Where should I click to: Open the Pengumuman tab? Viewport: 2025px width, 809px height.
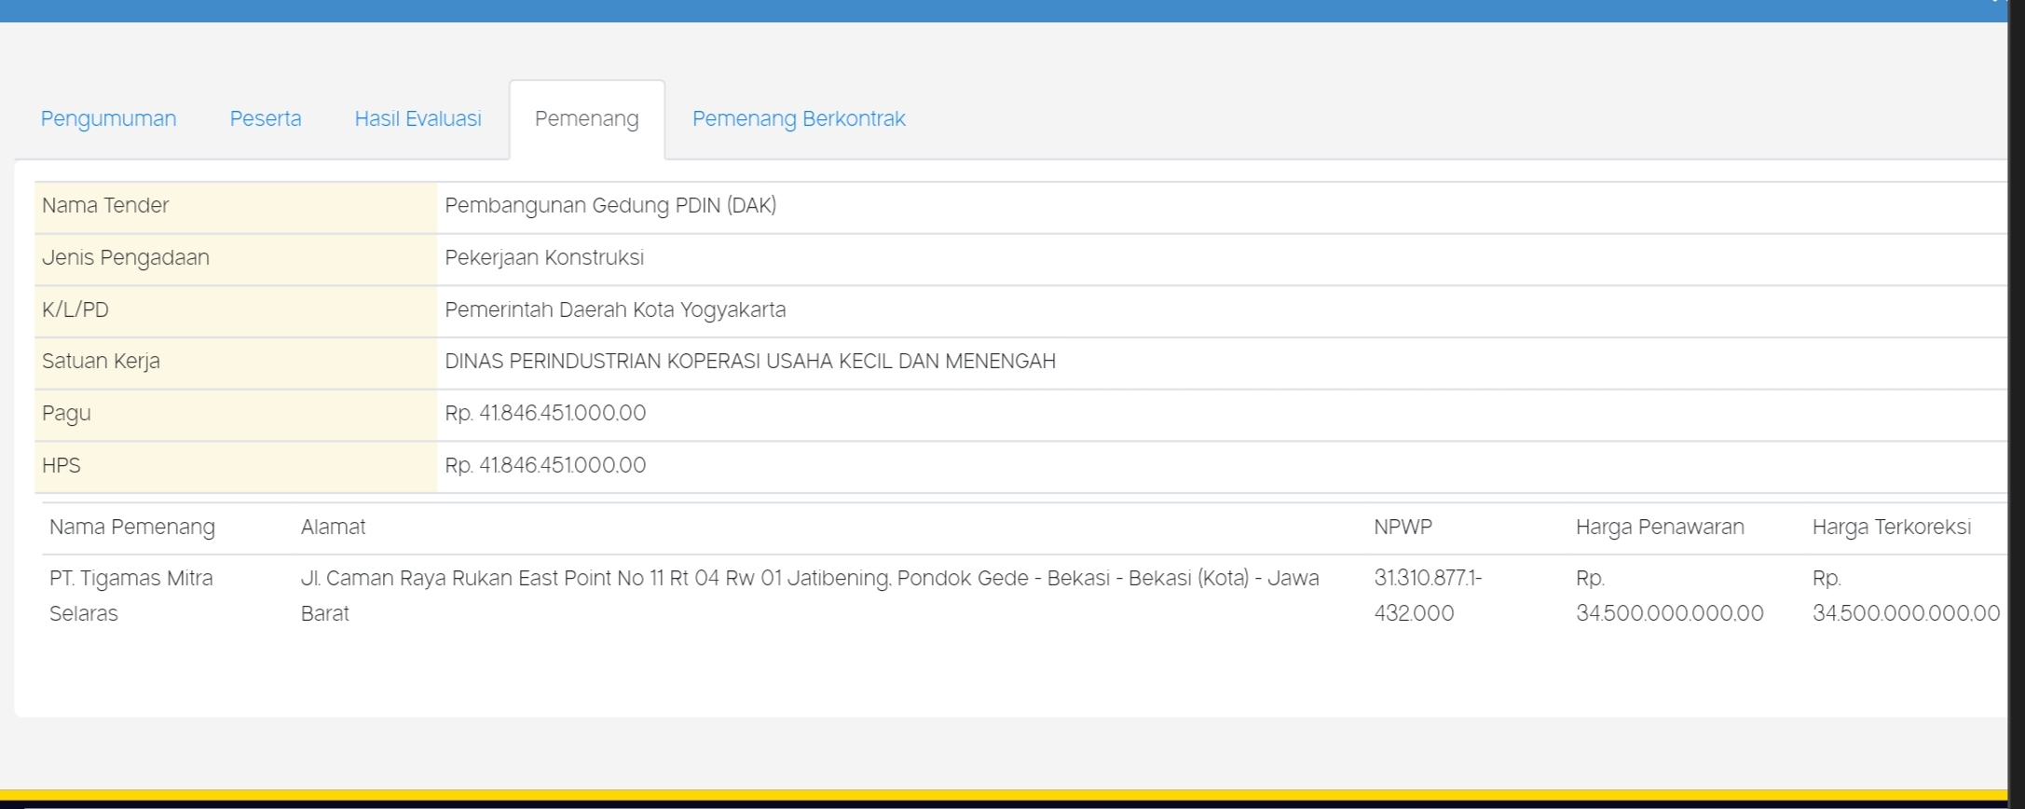[x=108, y=119]
